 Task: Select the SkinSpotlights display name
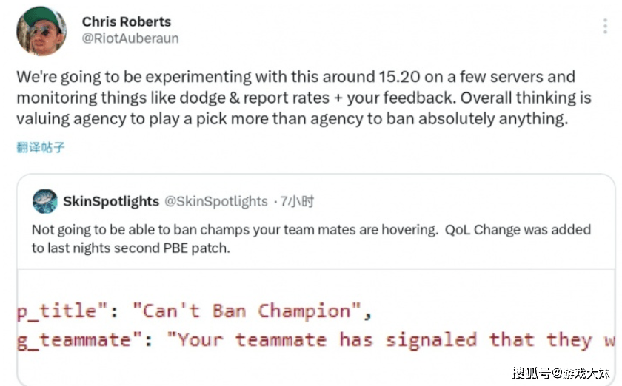110,201
